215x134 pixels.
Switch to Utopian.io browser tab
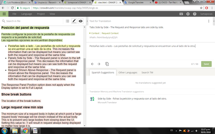pyautogui.click(x=47, y=3)
